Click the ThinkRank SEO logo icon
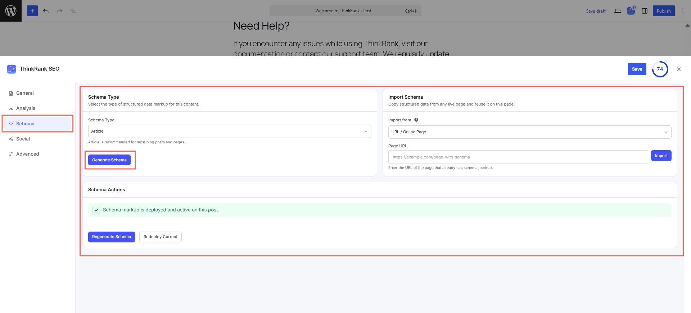This screenshot has height=313, width=691. [x=12, y=69]
